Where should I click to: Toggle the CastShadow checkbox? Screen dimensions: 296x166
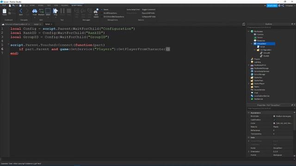click(274, 120)
